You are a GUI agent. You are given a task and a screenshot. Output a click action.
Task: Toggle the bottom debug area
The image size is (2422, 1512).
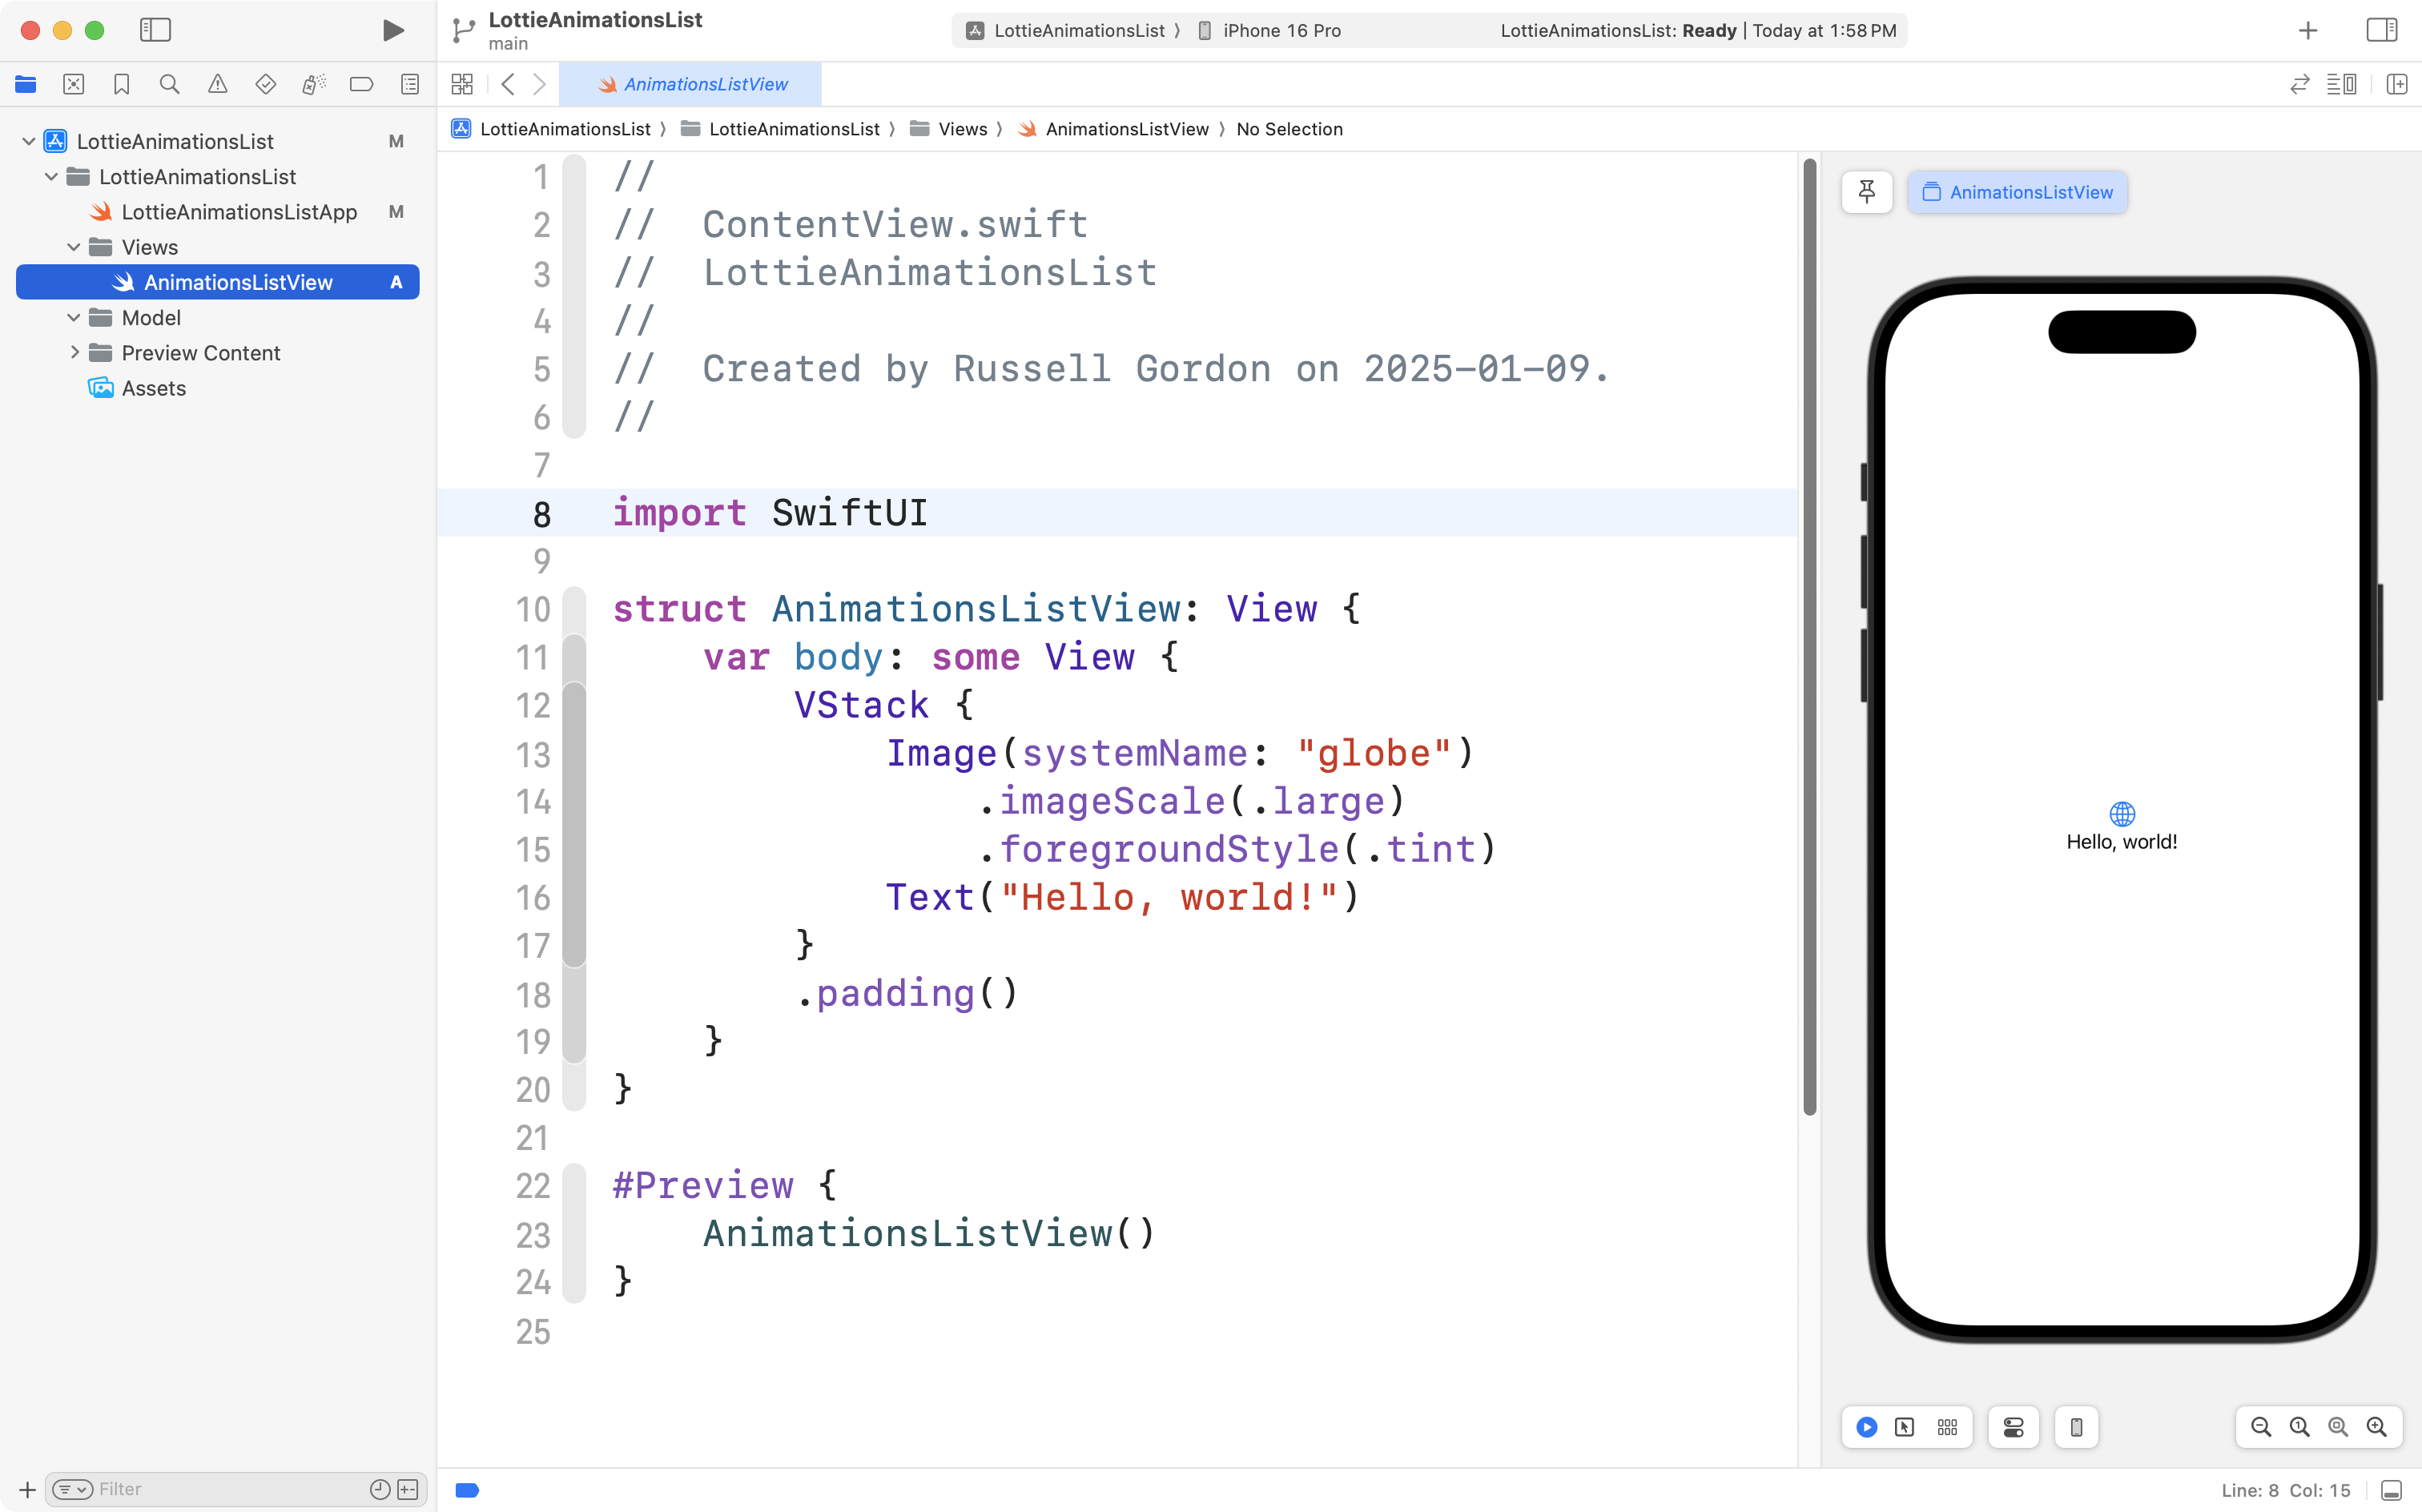click(2391, 1490)
